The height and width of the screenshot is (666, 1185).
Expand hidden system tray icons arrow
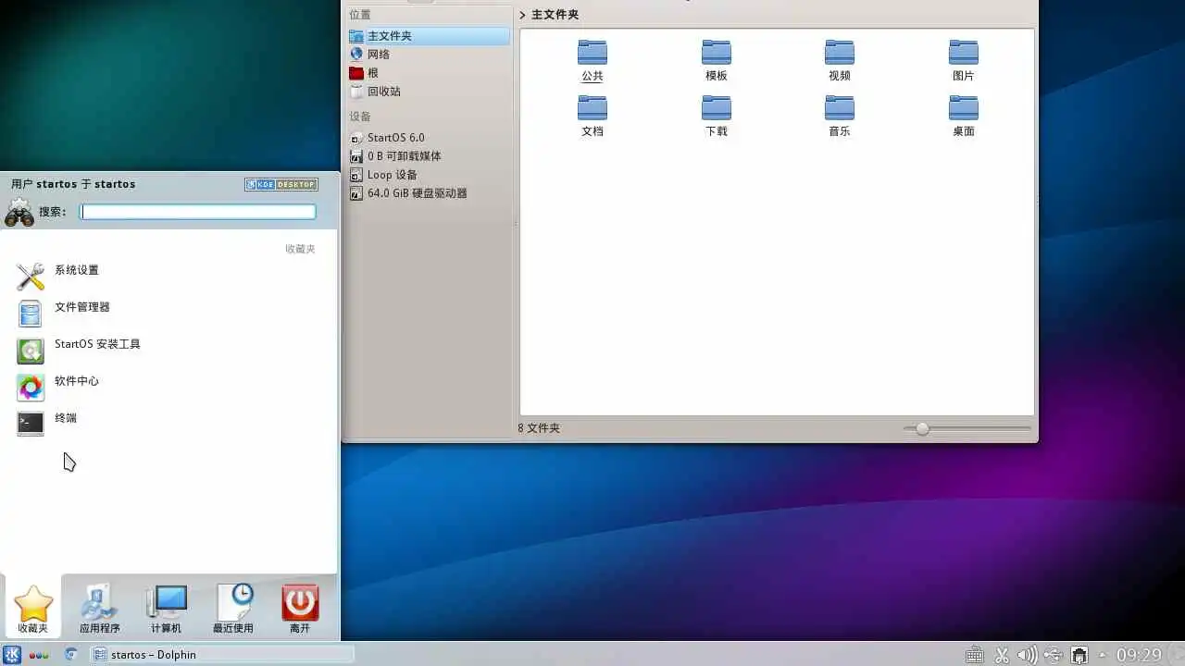point(1103,655)
